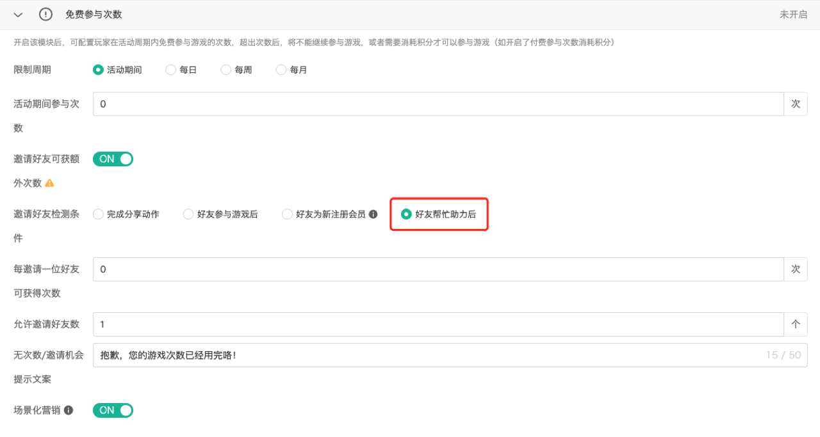820x437 pixels.
Task: Select the 完成分享动作 radio option
Action: click(98, 214)
